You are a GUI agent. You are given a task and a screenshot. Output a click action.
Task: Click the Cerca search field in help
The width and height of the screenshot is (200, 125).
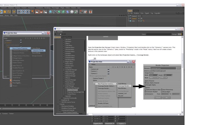tap(159, 34)
